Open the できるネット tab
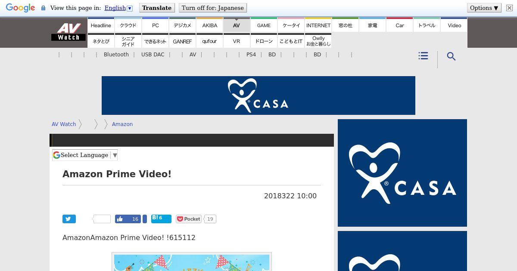Image resolution: width=517 pixels, height=271 pixels. point(156,41)
